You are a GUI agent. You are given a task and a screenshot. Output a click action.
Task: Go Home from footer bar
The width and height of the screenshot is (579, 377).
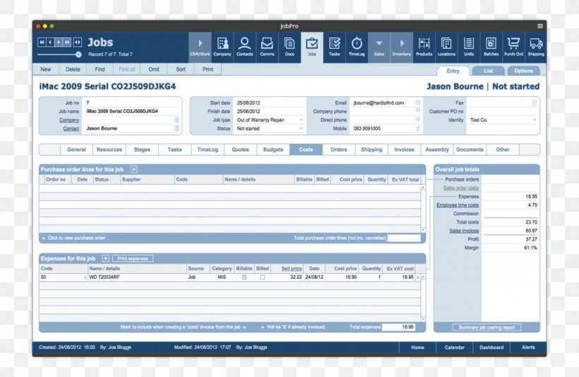pyautogui.click(x=417, y=347)
